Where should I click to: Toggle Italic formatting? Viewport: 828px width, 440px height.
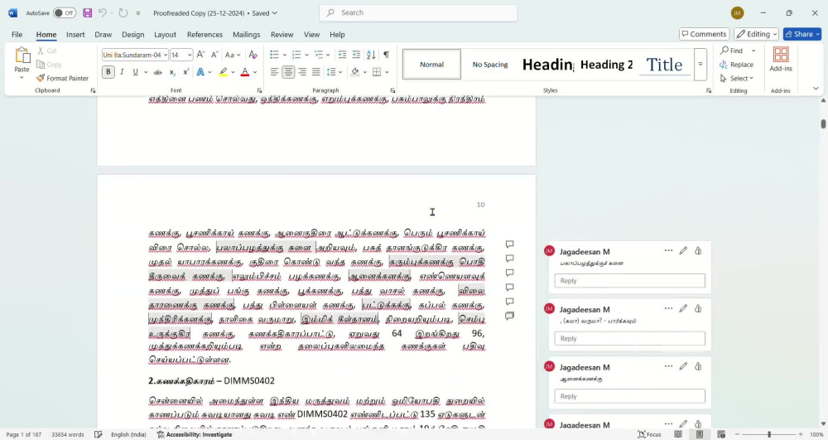pyautogui.click(x=122, y=72)
